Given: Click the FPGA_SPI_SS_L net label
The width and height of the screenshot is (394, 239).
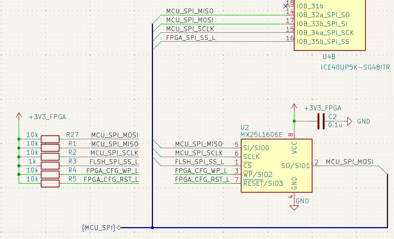Looking at the screenshot, I should point(191,38).
